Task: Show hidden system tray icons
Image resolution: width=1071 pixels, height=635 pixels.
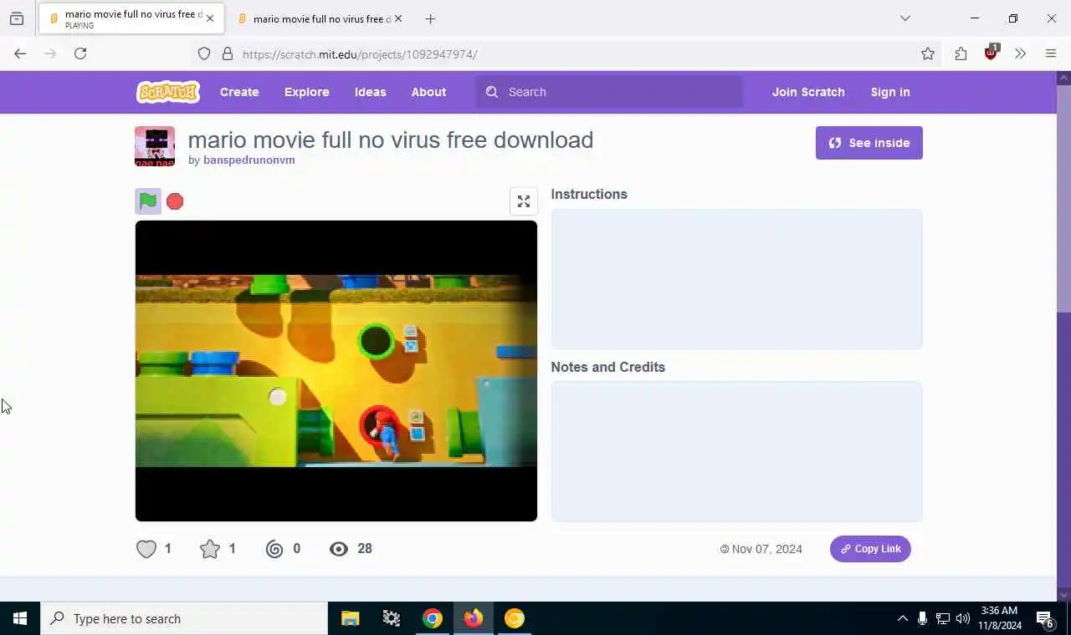Action: 902,618
